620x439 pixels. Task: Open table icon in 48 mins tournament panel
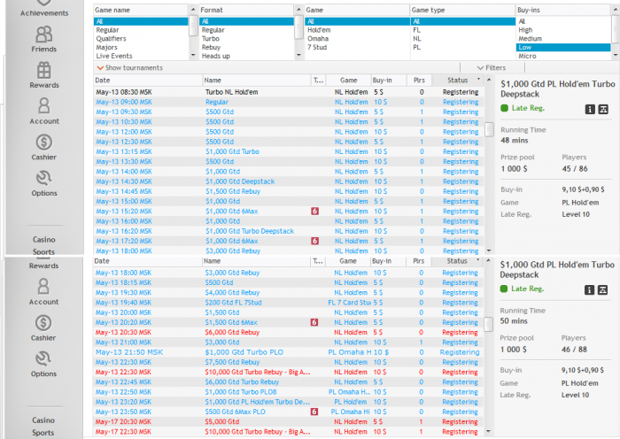tap(603, 109)
